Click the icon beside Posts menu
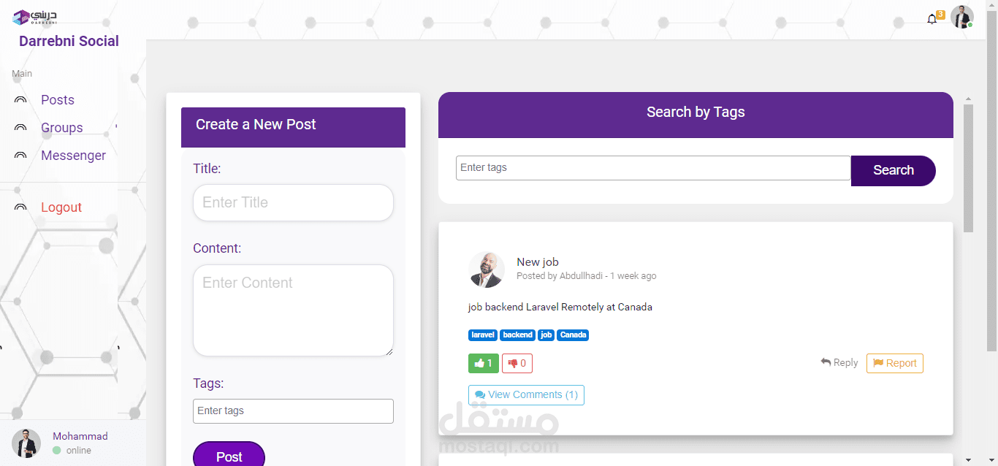The height and width of the screenshot is (466, 998). pyautogui.click(x=20, y=100)
